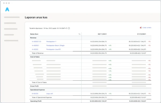
Task: Open Pendapatan Jasa EO account
Action: (53, 49)
